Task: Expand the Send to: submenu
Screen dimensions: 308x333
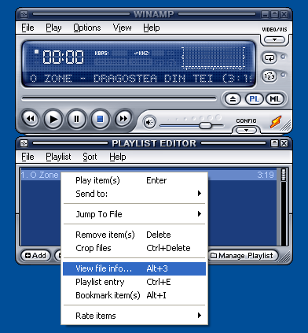Action: (x=134, y=194)
